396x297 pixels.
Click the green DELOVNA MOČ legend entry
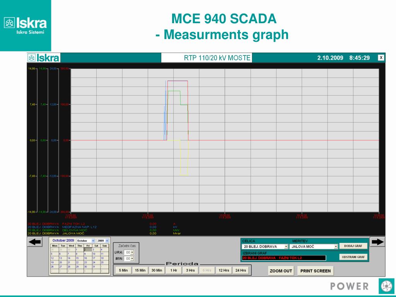[x=75, y=230]
